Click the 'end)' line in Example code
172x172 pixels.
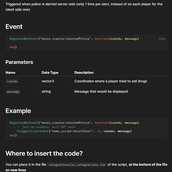point(13,135)
